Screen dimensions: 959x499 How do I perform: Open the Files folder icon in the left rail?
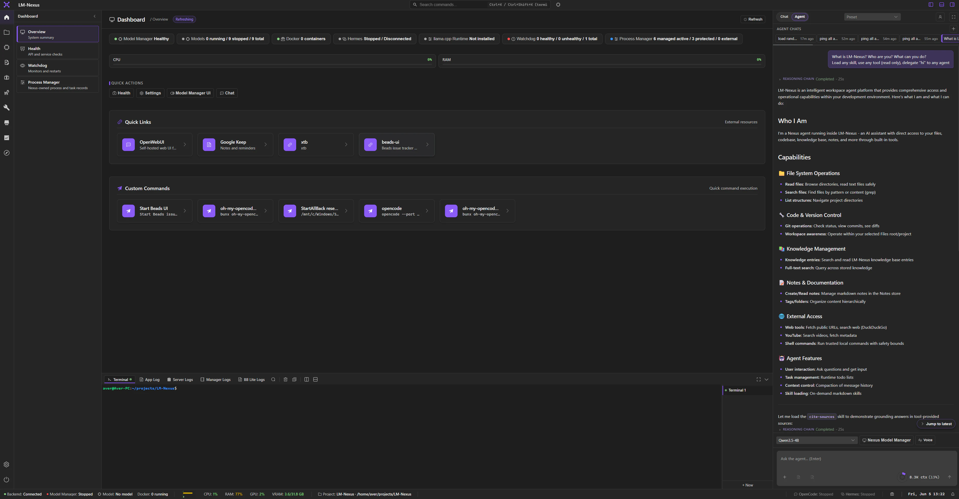click(7, 32)
